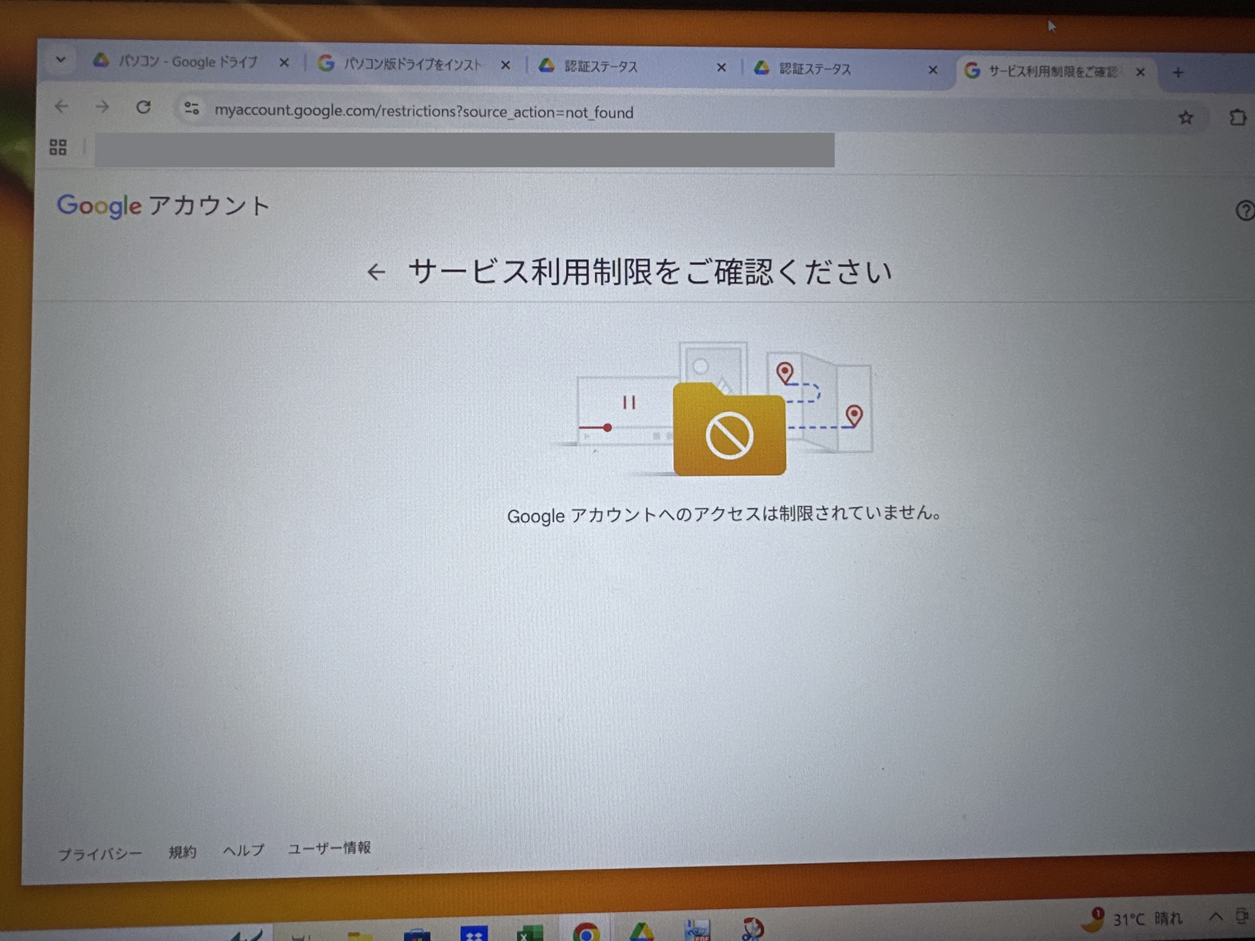Open the apps grid in bookmarks bar
The image size is (1255, 941).
(x=58, y=147)
